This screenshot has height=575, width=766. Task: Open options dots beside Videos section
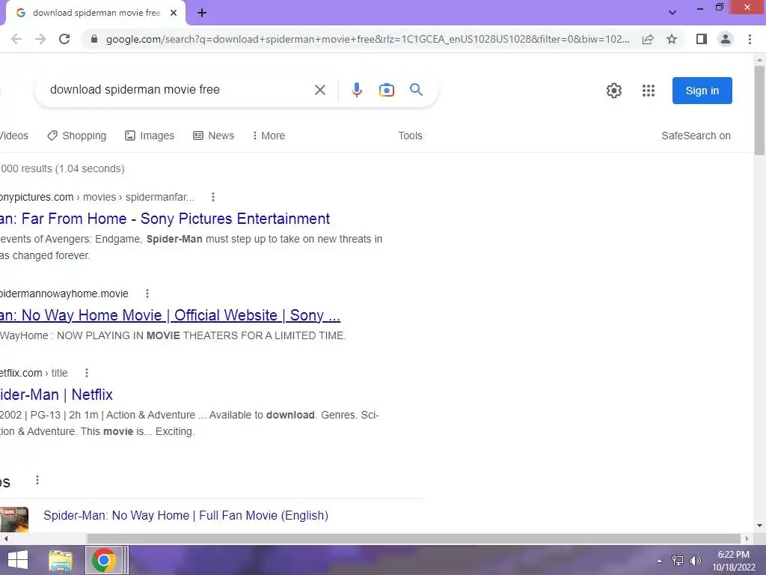[37, 480]
